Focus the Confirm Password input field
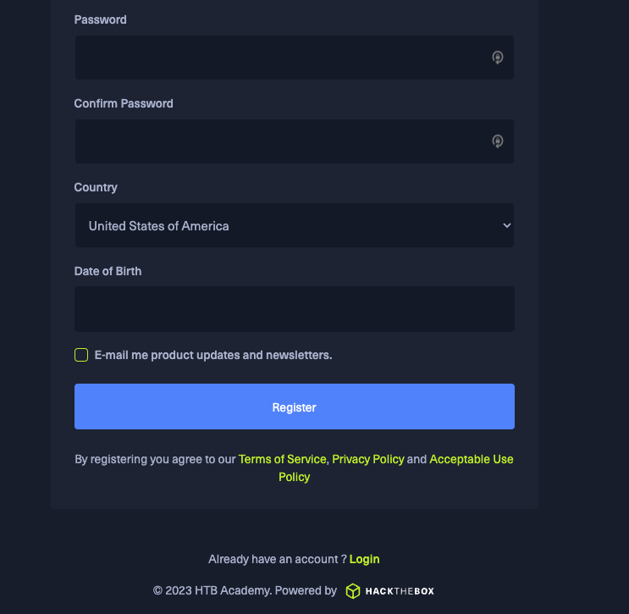This screenshot has width=629, height=614. tap(279, 141)
